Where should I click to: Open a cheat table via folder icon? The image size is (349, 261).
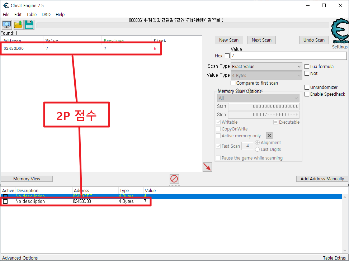[18, 24]
